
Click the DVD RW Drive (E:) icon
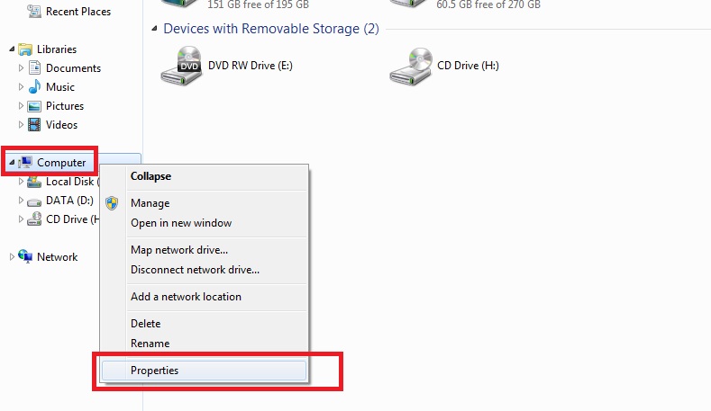pyautogui.click(x=181, y=66)
